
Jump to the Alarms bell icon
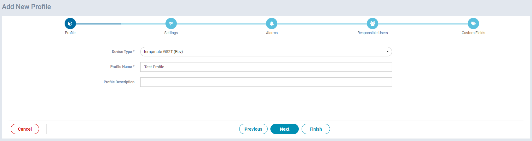[272, 23]
